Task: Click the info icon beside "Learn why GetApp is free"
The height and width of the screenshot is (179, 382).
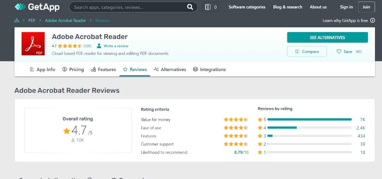Action: (x=372, y=20)
